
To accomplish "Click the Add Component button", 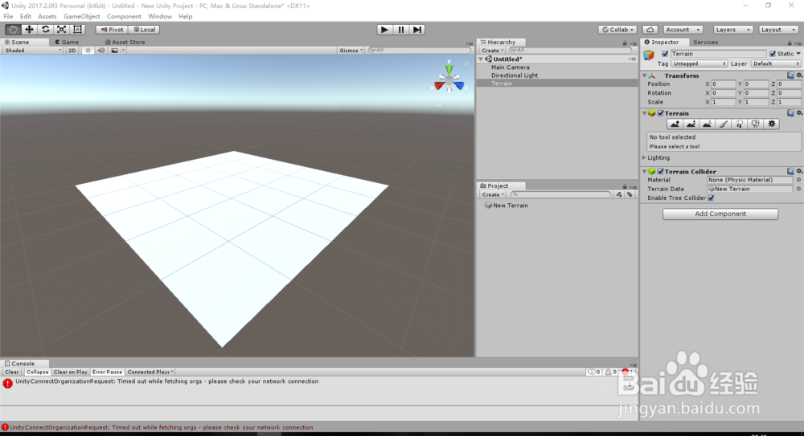I will pyautogui.click(x=720, y=214).
